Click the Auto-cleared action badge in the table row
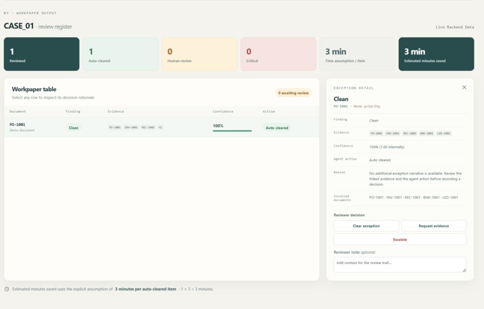 [277, 128]
